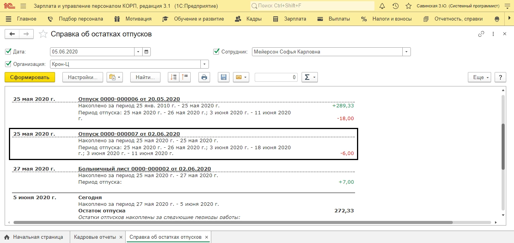Expand the Сотрудник dropdown list
Image resolution: width=514 pixels, height=243 pixels.
pos(406,52)
